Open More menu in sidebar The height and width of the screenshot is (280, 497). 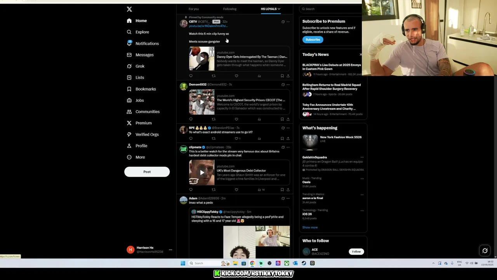pos(140,157)
